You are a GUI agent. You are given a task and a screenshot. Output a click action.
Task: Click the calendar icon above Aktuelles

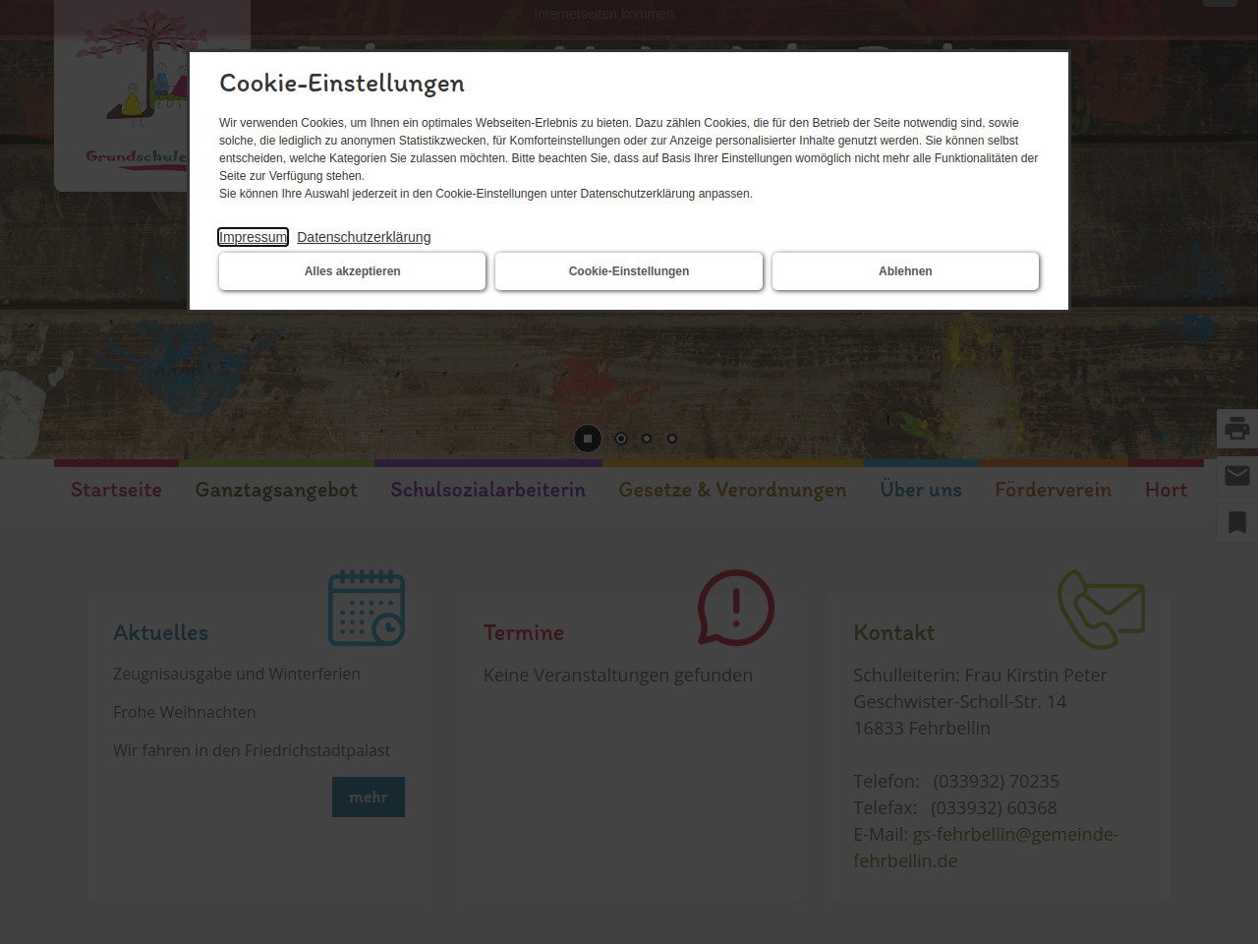367,608
